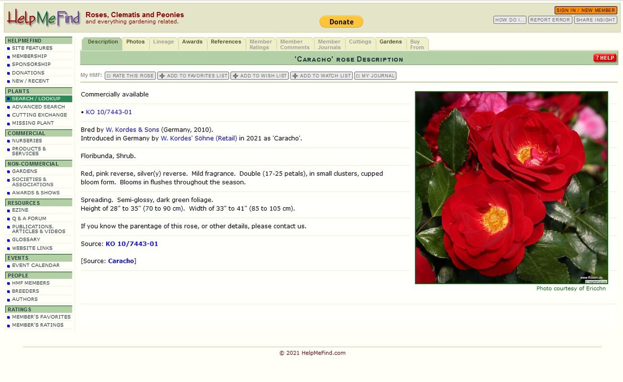This screenshot has width=623, height=382.
Task: Click the Caracho rose photo
Action: [511, 187]
